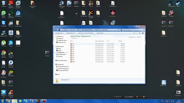Refresh the Explorer folder view

click(x=120, y=30)
